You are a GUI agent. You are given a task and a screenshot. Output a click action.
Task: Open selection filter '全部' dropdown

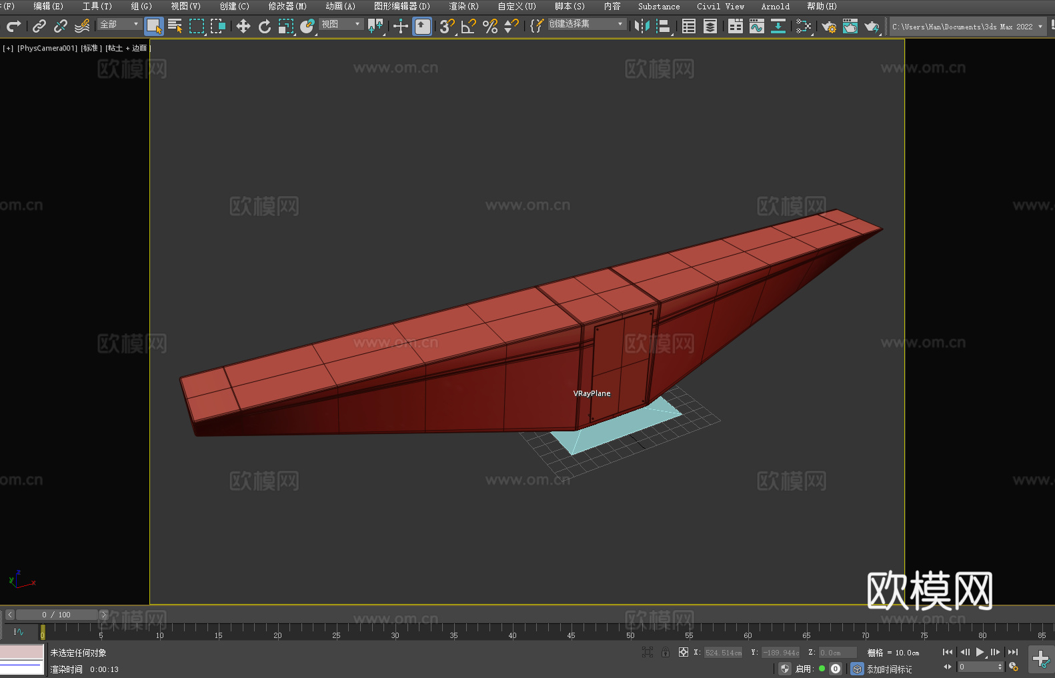coord(119,24)
